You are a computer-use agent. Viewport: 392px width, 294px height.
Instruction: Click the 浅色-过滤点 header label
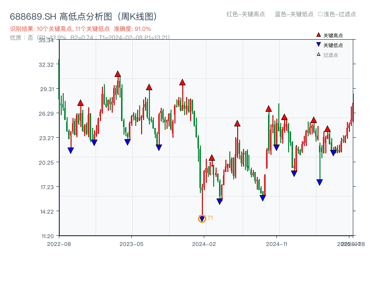click(x=337, y=14)
